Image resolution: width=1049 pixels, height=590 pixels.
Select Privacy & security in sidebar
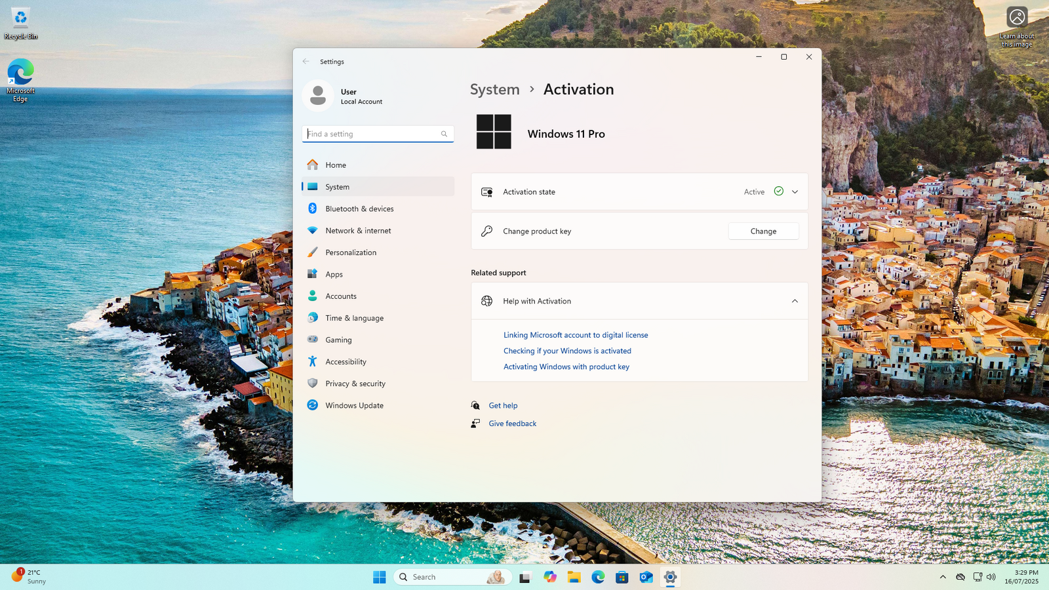(x=355, y=383)
